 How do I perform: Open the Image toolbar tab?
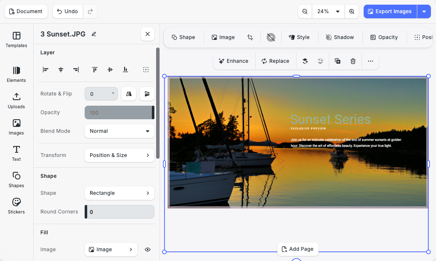(223, 37)
